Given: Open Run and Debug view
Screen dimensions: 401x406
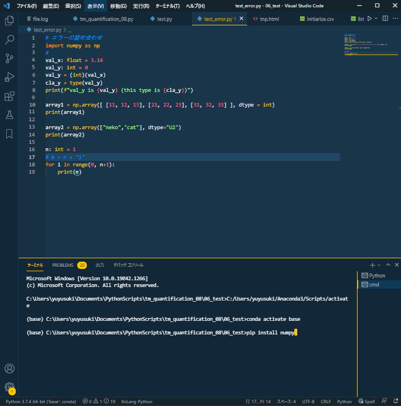Looking at the screenshot, I should tap(10, 77).
